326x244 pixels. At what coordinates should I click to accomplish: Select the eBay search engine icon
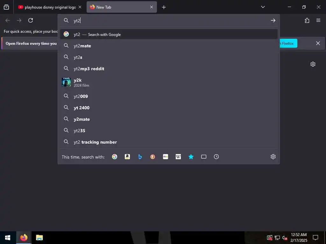[x=166, y=157]
